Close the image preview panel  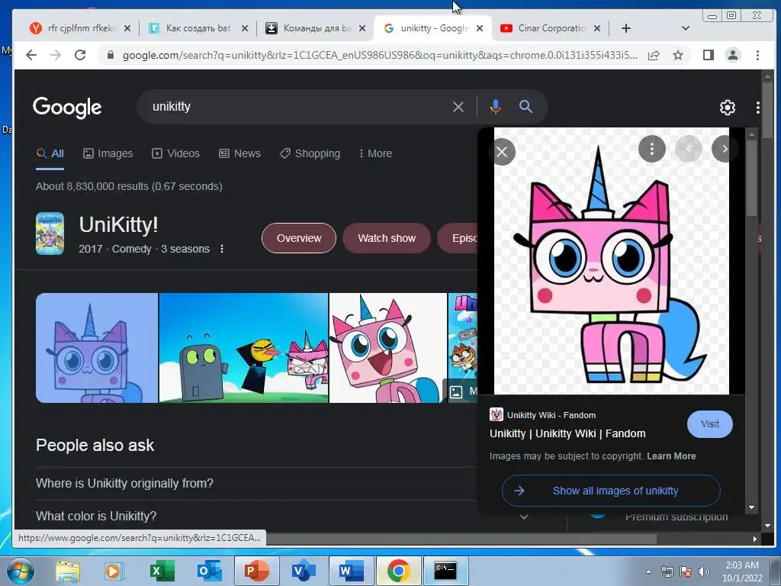[x=502, y=152]
